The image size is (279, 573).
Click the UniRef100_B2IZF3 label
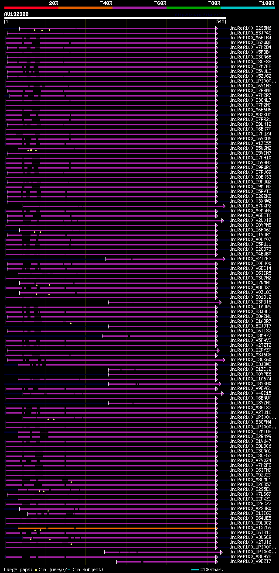point(250,259)
